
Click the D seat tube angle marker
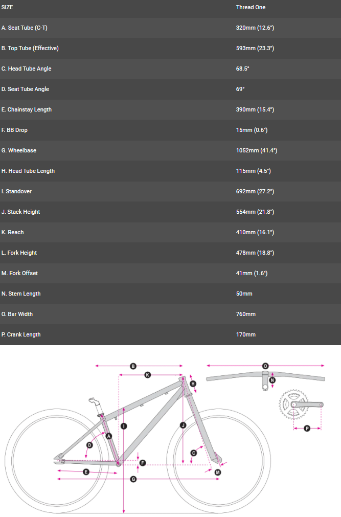89,445
